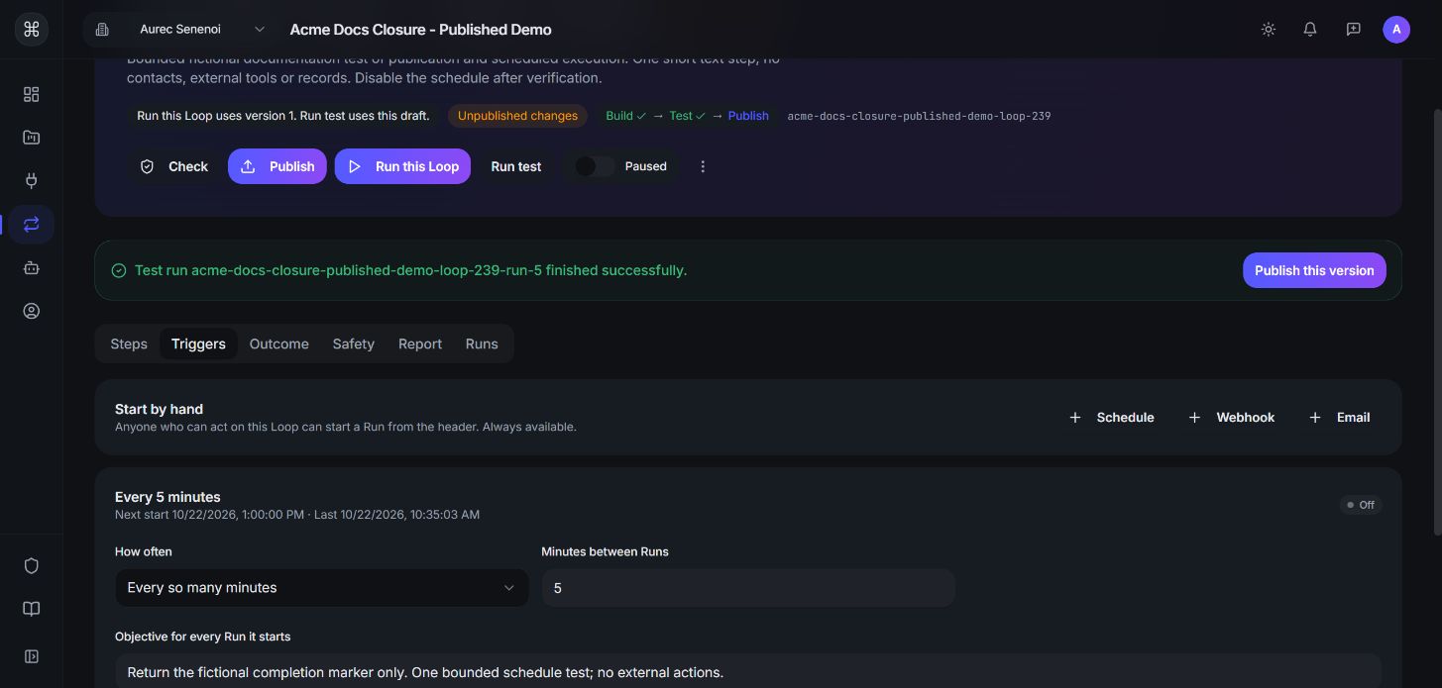Click the plus icon beside Webhook
The width and height of the screenshot is (1442, 688).
1194,418
